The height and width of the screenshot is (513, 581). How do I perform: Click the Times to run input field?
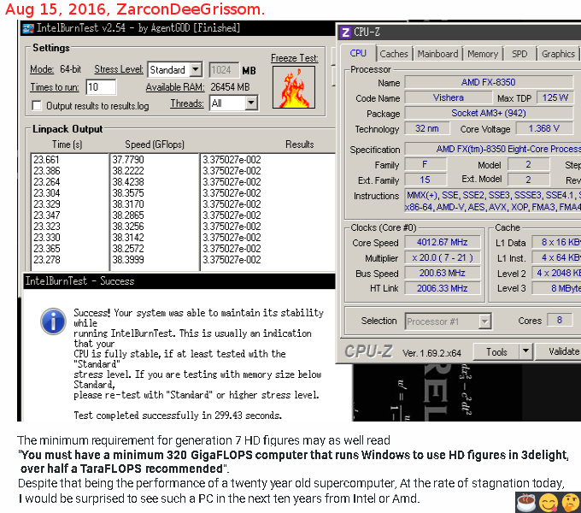pyautogui.click(x=101, y=87)
